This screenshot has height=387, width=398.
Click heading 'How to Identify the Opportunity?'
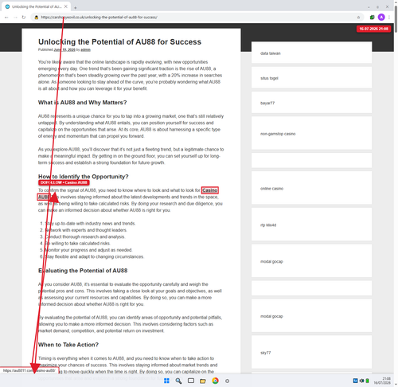coord(84,177)
